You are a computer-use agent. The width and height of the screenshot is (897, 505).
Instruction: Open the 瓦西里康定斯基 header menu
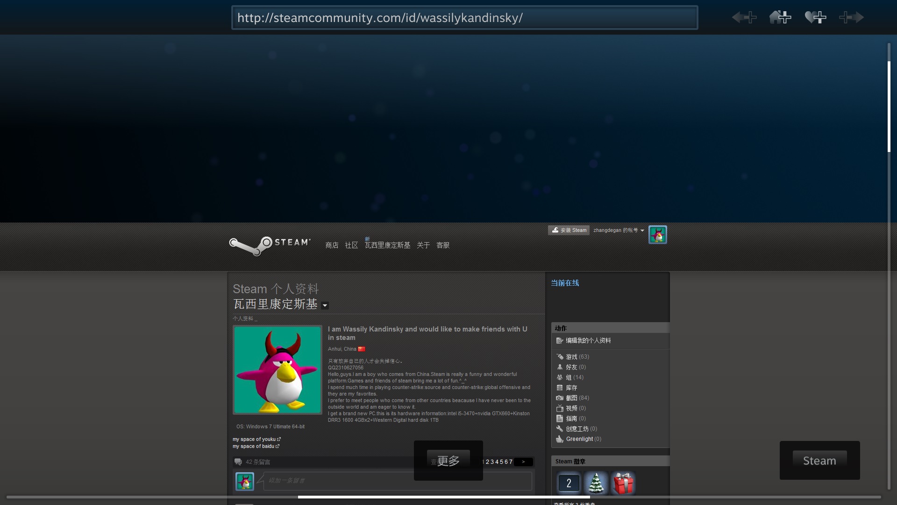388,245
